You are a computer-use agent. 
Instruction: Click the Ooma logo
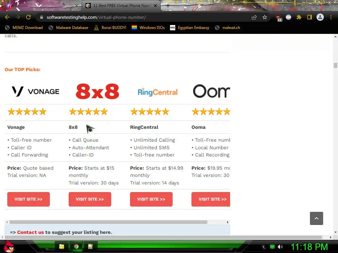(x=211, y=91)
